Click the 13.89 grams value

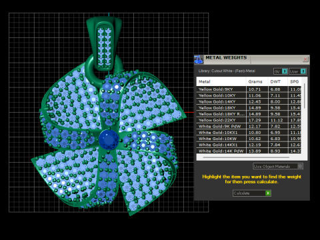[x=255, y=151]
